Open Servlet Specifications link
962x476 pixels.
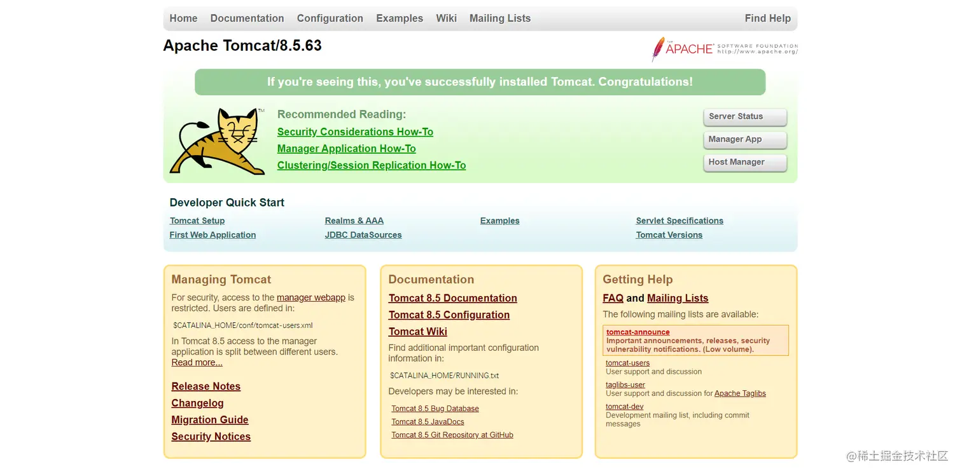point(680,221)
